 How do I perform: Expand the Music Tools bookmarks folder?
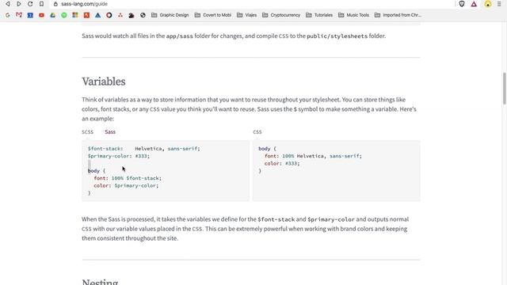353,15
